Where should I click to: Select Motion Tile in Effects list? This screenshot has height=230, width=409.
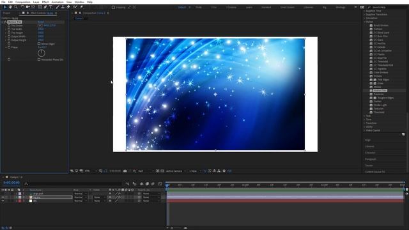coord(380,91)
